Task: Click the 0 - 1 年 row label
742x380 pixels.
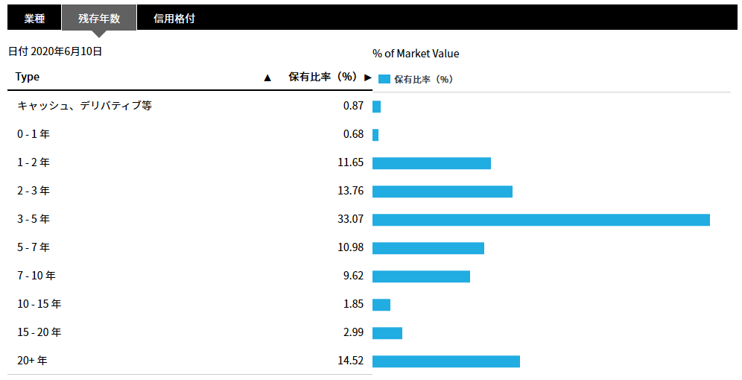Action: 34,134
